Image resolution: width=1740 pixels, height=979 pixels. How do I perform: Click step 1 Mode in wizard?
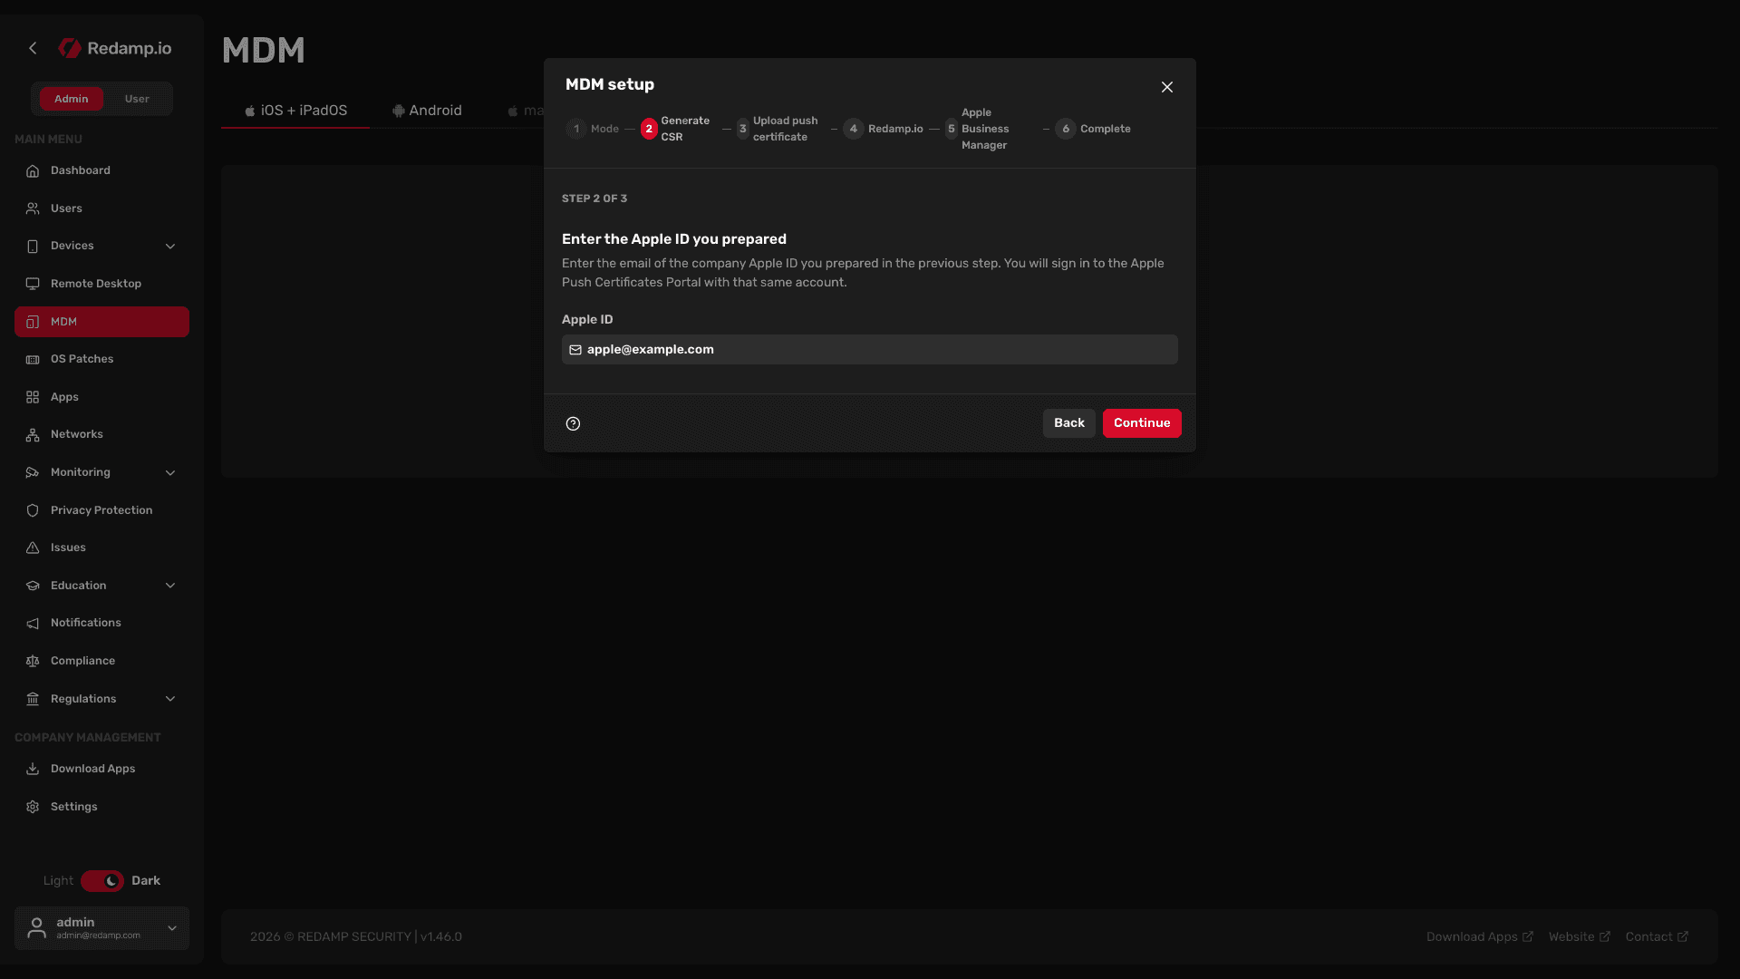(593, 129)
